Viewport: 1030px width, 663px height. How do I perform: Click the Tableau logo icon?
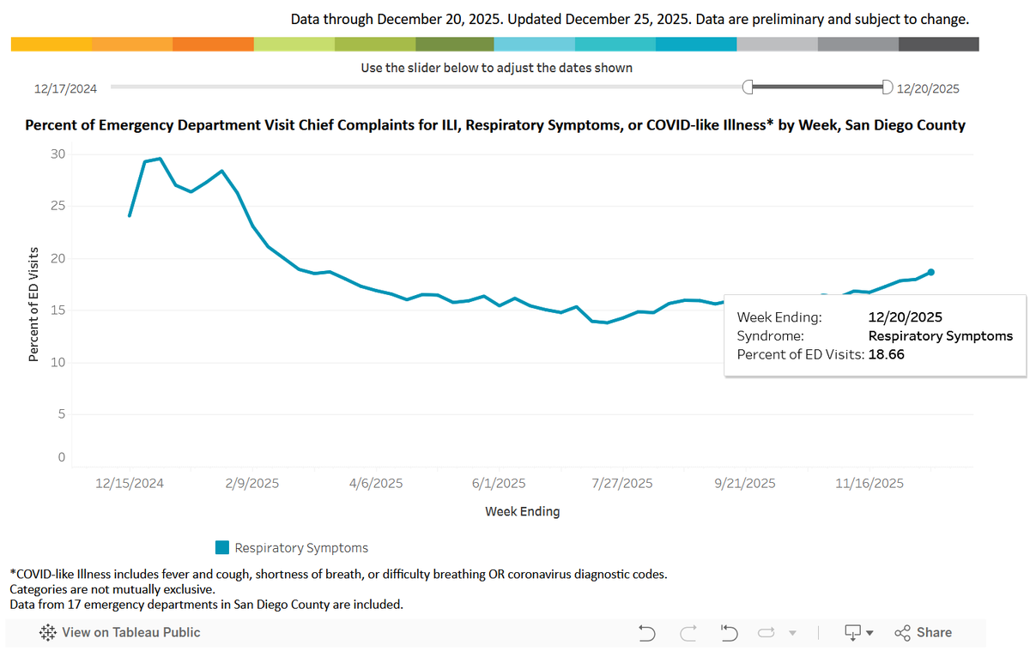48,633
